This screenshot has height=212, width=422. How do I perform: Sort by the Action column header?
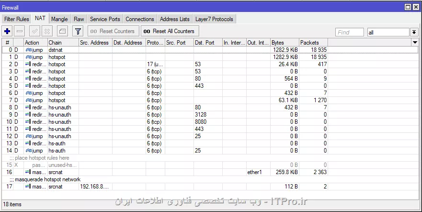pos(35,43)
